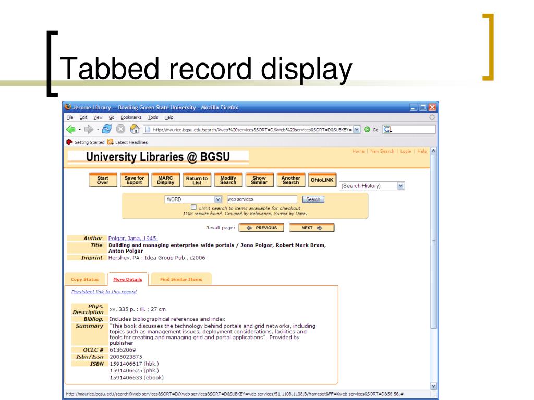Toggle limit search to available items checkbox
534x400 pixels.
point(193,207)
